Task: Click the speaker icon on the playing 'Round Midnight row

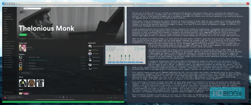Action: 24,60
